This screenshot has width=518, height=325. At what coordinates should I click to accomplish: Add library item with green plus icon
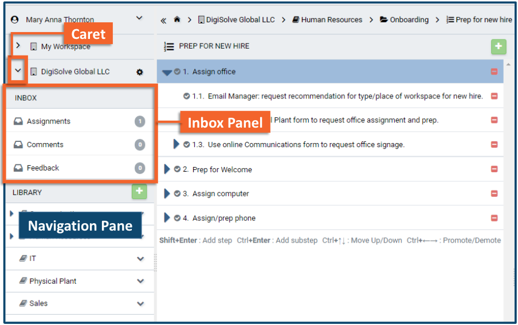[x=139, y=191]
